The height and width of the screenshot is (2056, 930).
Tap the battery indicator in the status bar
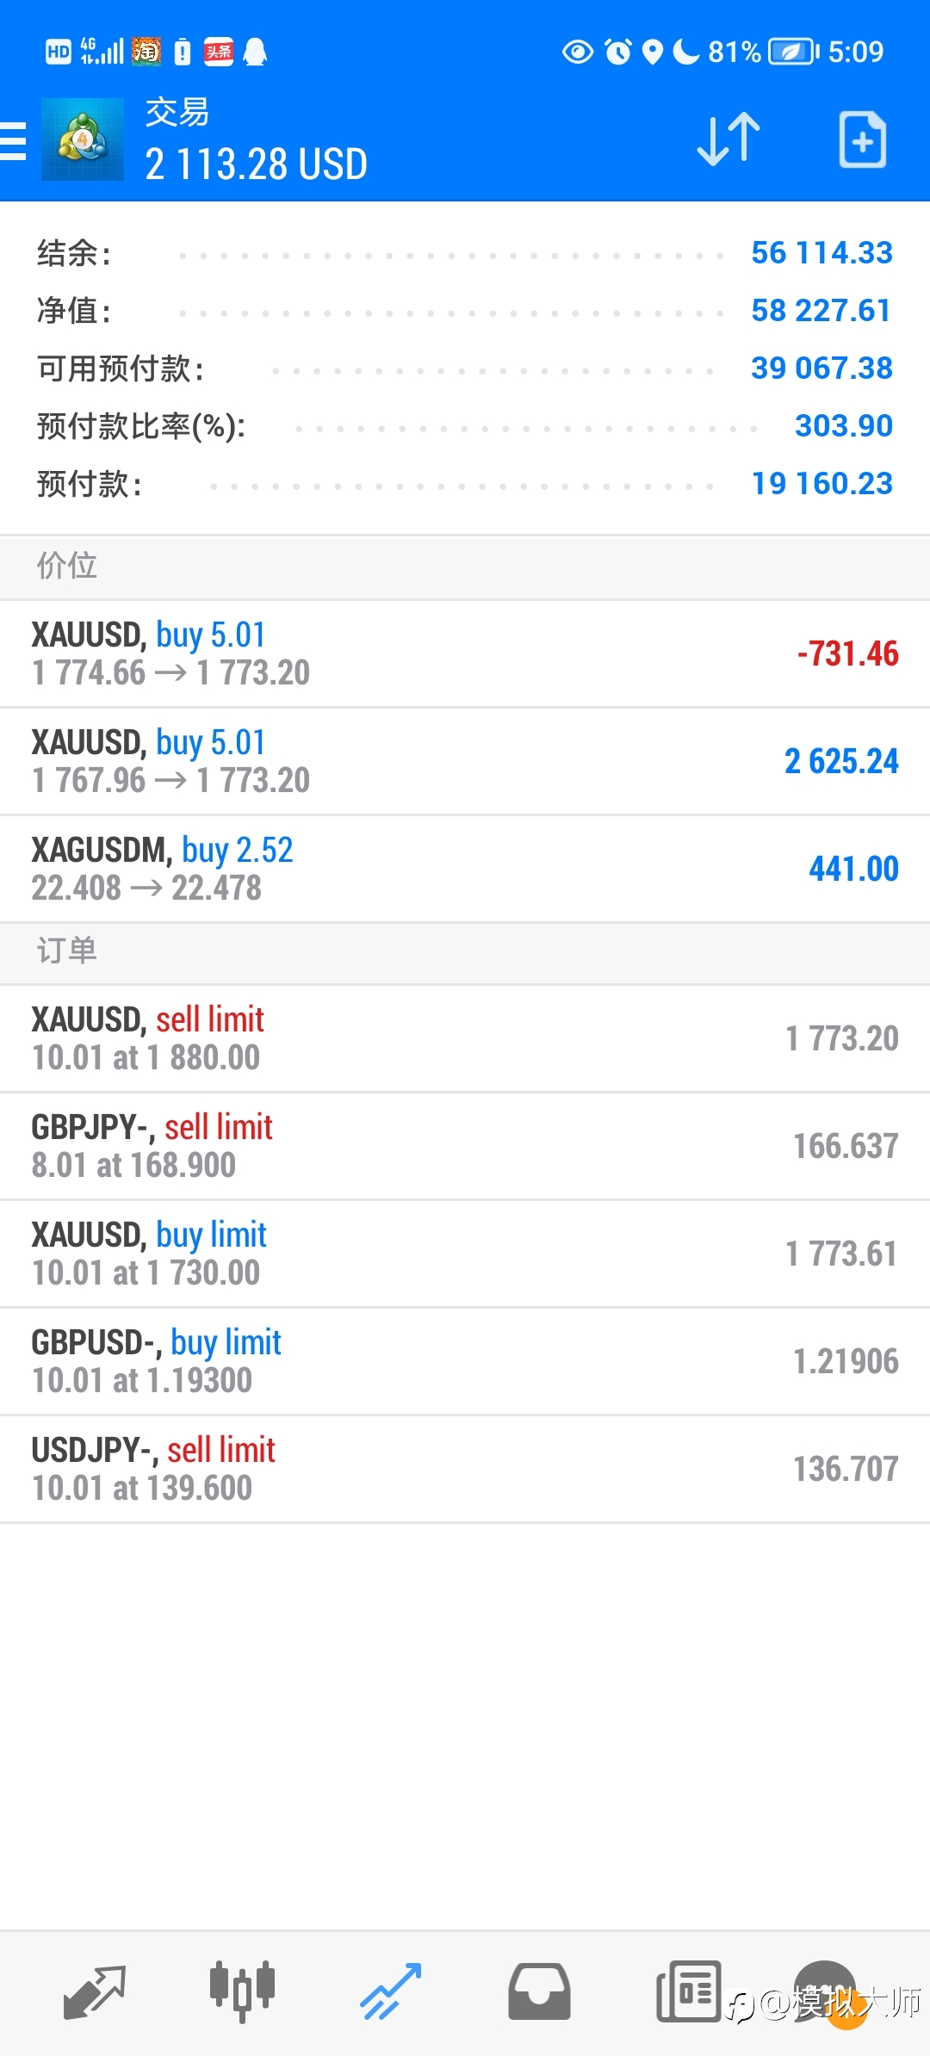[794, 52]
